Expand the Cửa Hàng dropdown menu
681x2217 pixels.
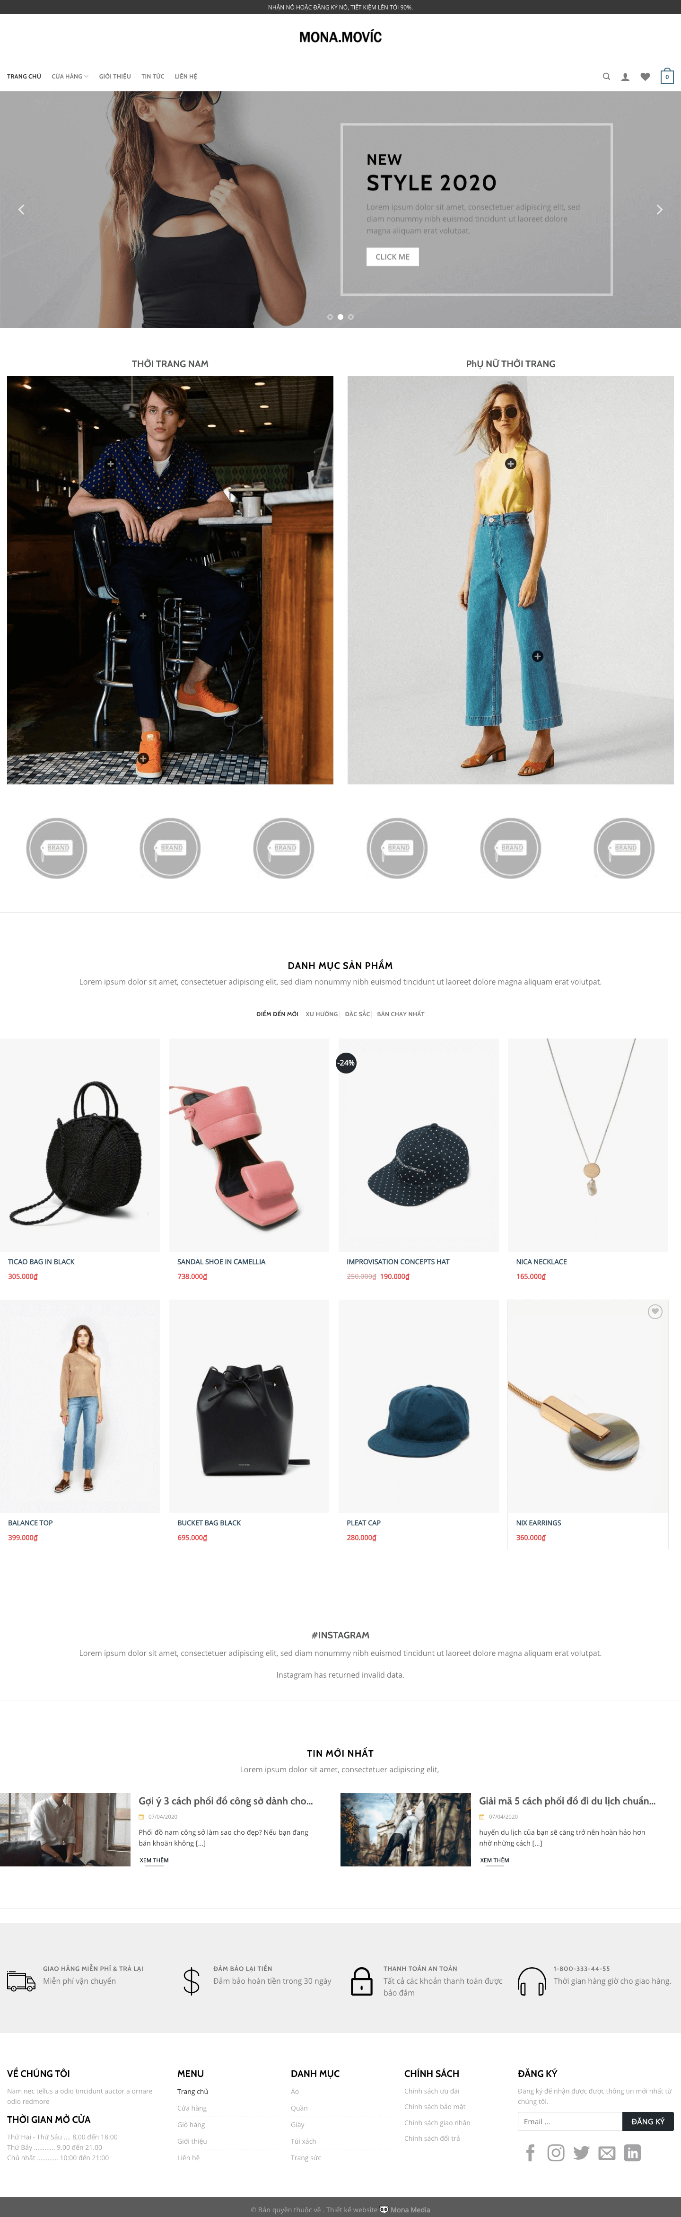pyautogui.click(x=70, y=77)
